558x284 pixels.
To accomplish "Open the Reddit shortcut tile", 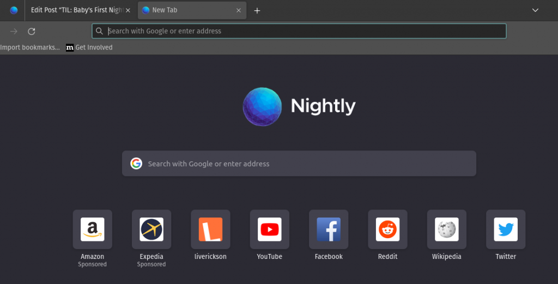I will (387, 229).
